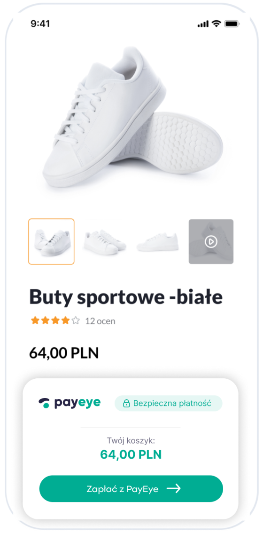Click the fourth orange rating star
This screenshot has height=533, width=263.
(x=65, y=320)
